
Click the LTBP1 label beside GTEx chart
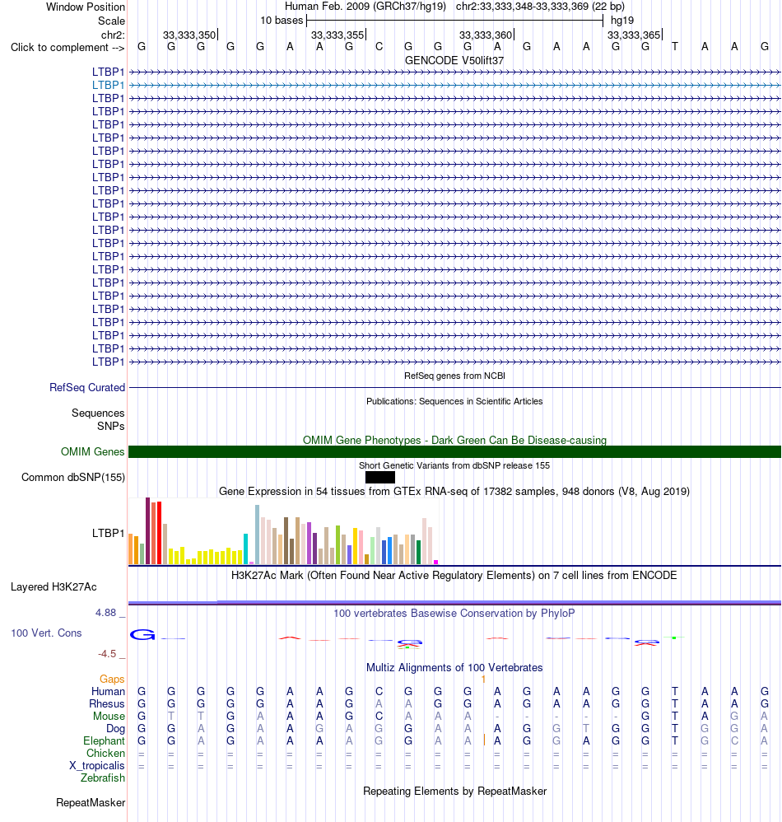[109, 533]
